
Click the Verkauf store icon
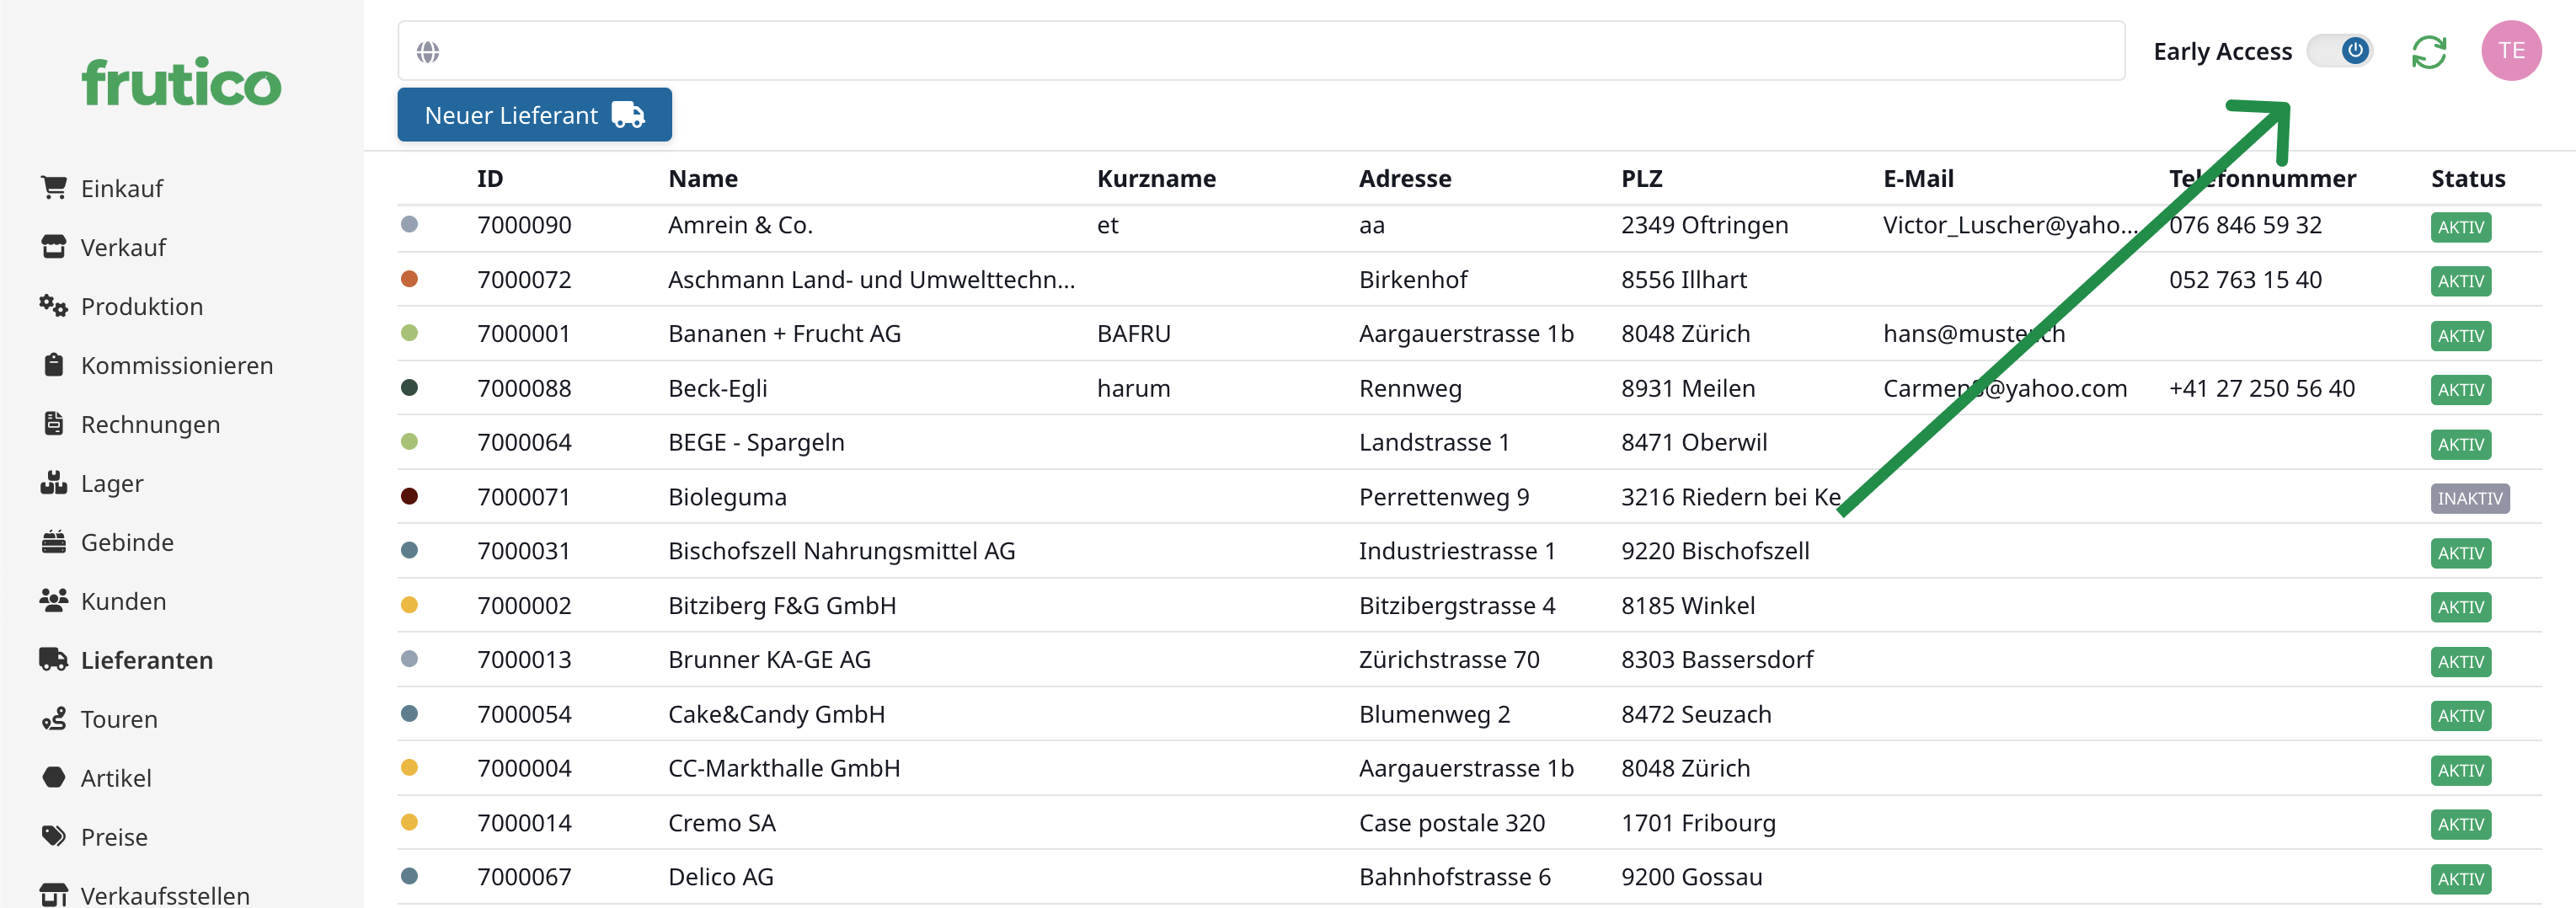click(54, 246)
